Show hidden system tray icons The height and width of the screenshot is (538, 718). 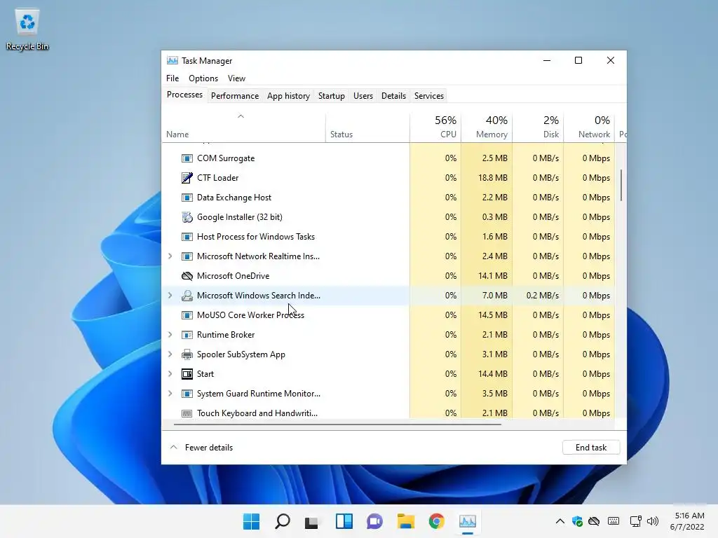560,521
